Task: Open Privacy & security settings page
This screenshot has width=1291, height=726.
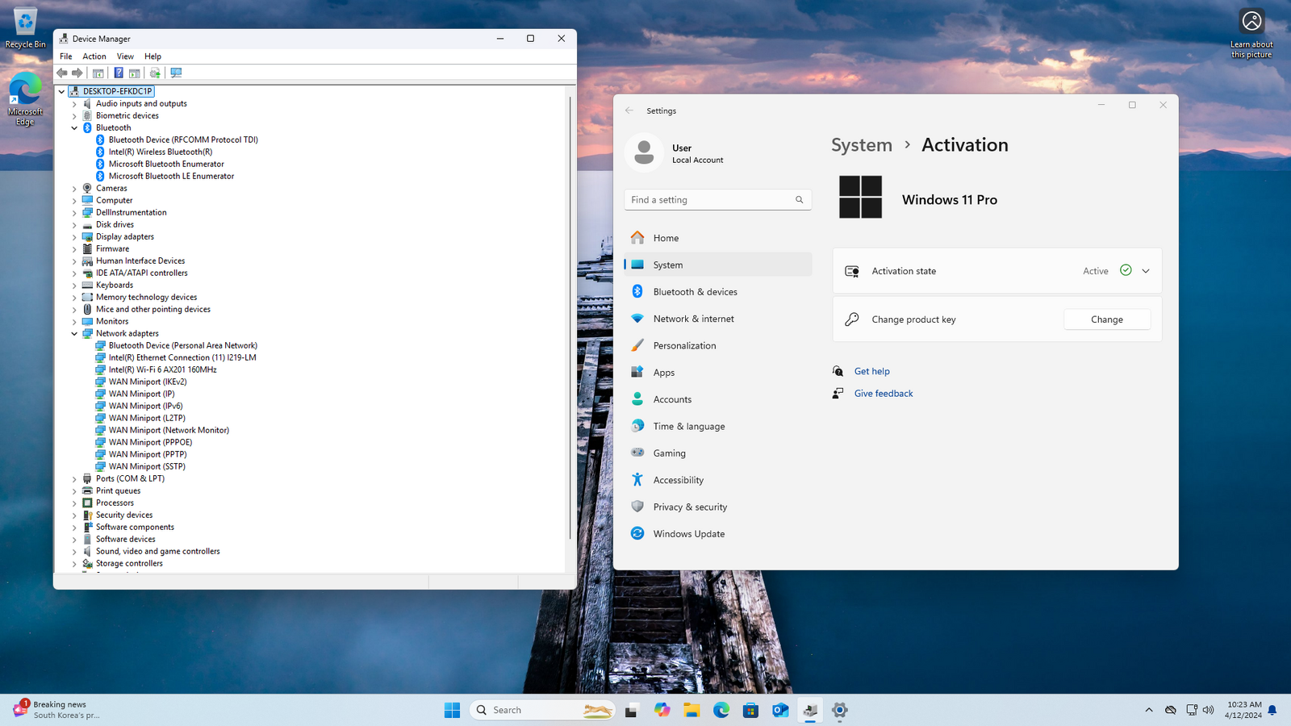Action: point(717,507)
